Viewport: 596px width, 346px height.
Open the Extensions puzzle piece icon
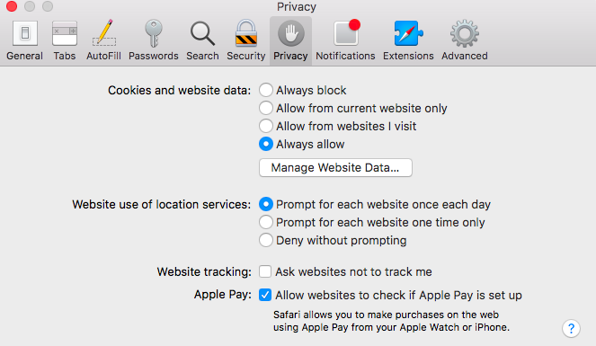[x=408, y=33]
